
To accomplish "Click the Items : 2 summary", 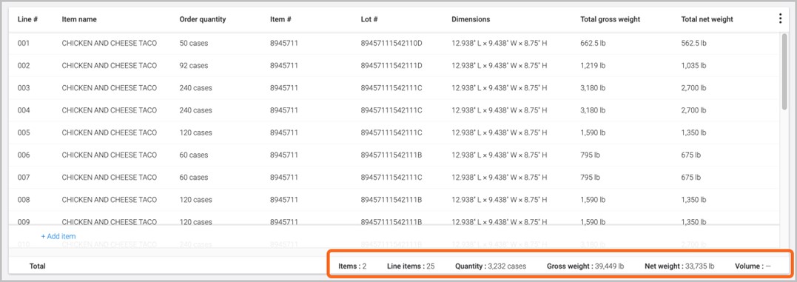I will [352, 266].
